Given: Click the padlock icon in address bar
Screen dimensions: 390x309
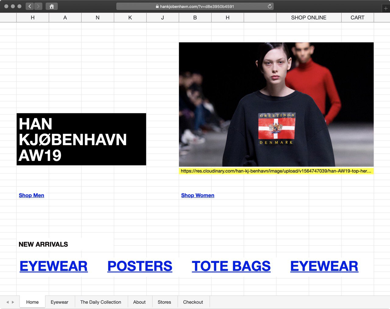Looking at the screenshot, I should click(x=157, y=6).
